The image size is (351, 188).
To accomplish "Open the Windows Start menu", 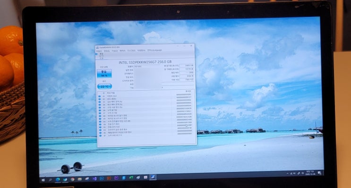I will click(43, 179).
